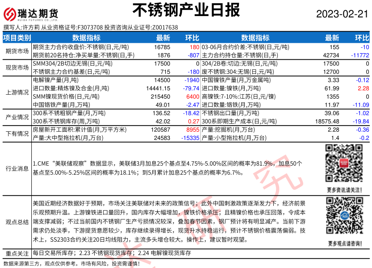Select the 期货市场 row category

point(16,51)
